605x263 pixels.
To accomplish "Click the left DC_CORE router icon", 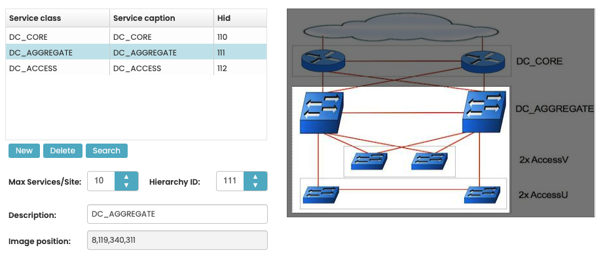I will click(x=322, y=60).
